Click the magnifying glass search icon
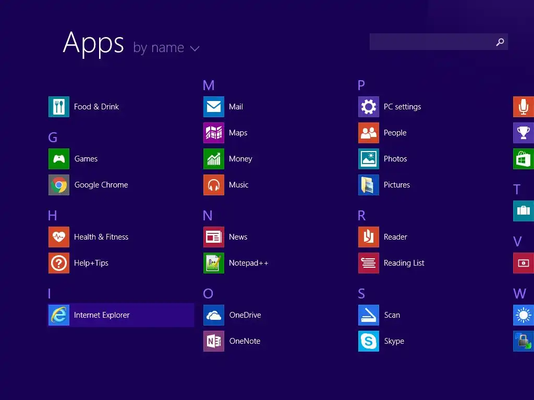This screenshot has height=400, width=534. tap(500, 42)
